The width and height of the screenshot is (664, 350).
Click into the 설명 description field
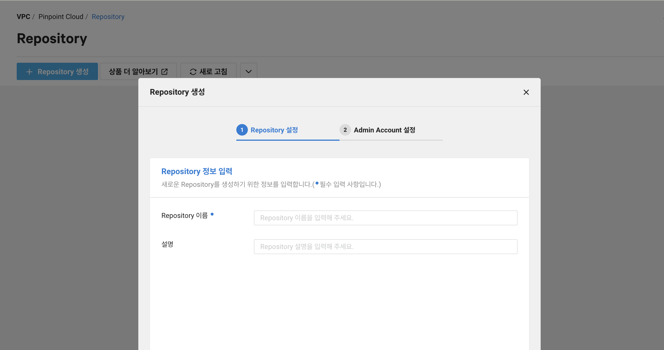pos(385,247)
